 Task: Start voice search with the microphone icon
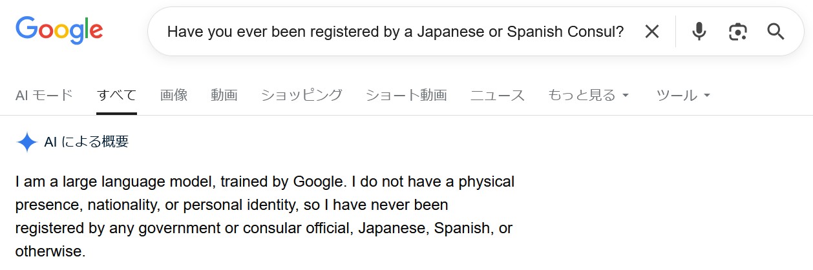point(699,31)
